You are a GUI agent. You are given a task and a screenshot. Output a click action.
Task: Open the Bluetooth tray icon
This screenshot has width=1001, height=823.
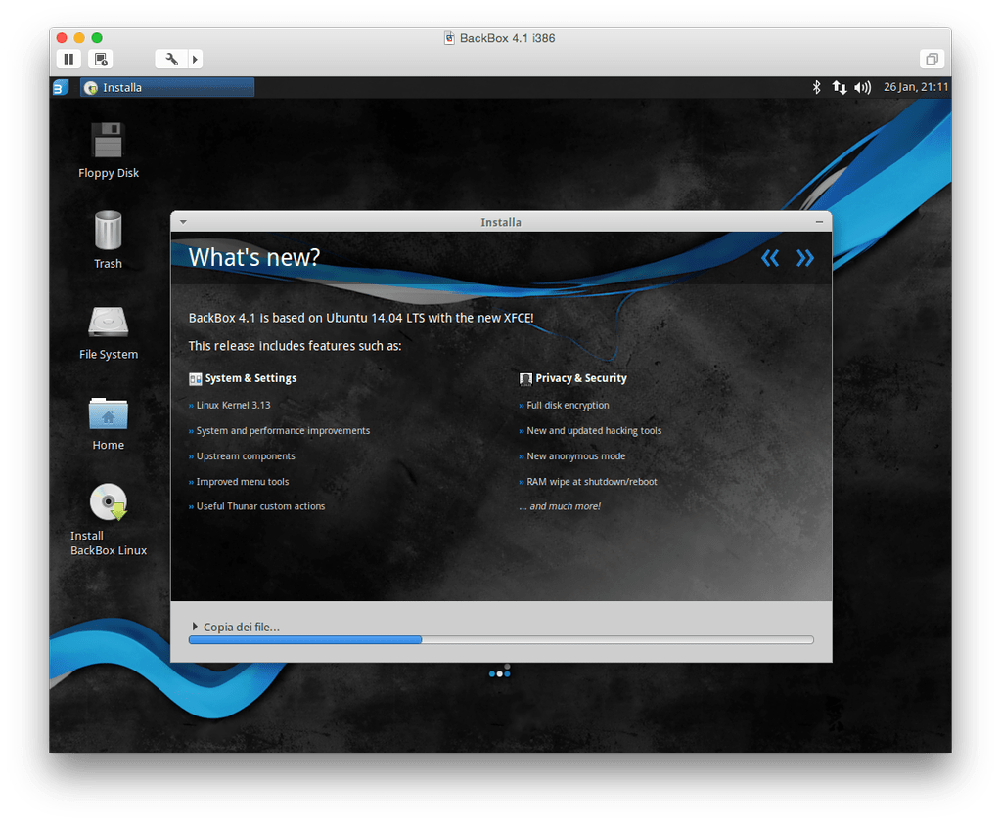tap(816, 87)
